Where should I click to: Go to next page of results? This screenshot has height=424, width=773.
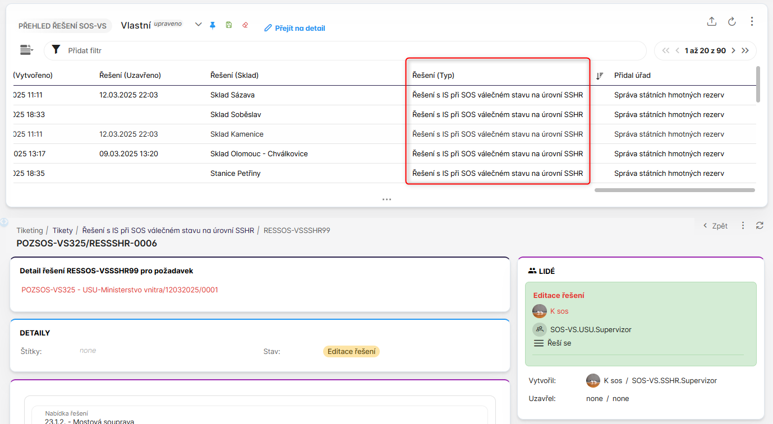733,50
